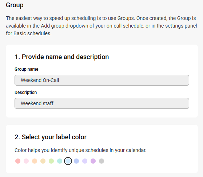Click the Color helps you identify hint text

[80, 150]
